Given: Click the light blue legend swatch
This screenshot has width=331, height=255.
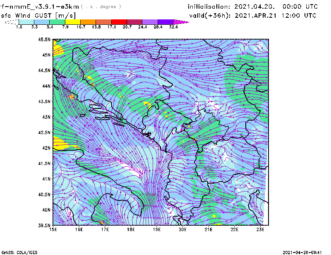Looking at the screenshot, I should (42, 22).
